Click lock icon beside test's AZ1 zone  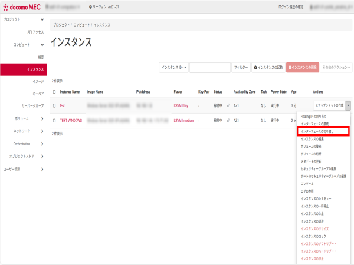click(228, 106)
